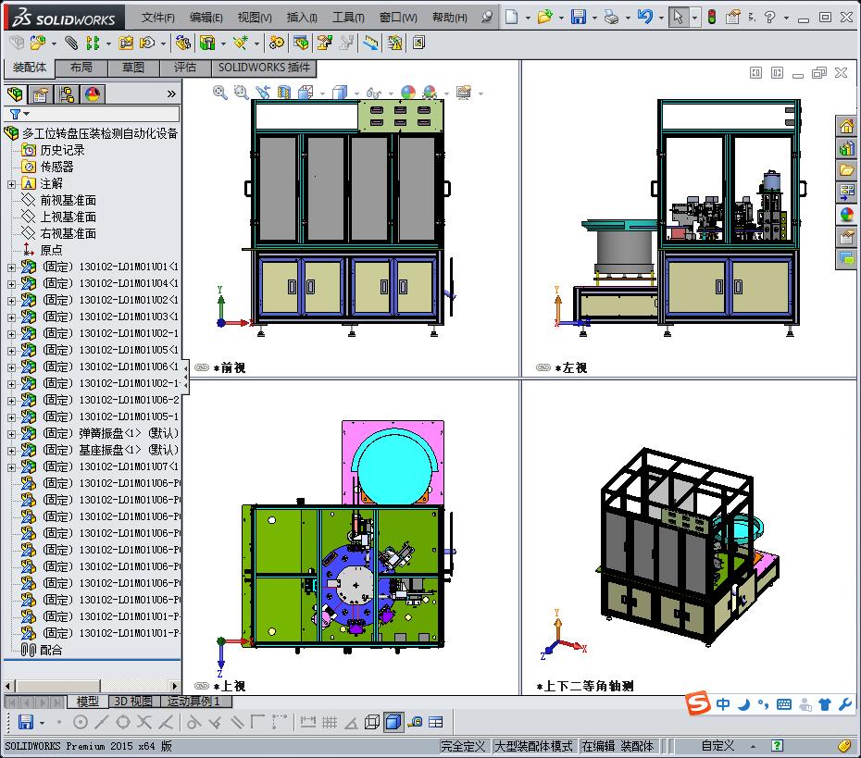The width and height of the screenshot is (861, 758).
Task: Click the Print icon
Action: coord(611,17)
